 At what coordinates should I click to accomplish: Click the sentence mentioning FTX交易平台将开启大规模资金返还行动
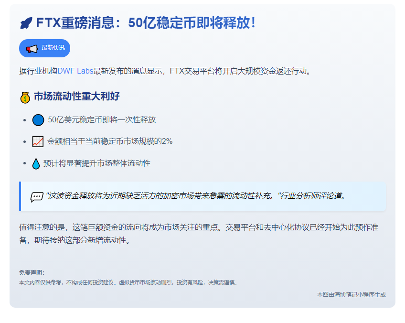(x=165, y=71)
